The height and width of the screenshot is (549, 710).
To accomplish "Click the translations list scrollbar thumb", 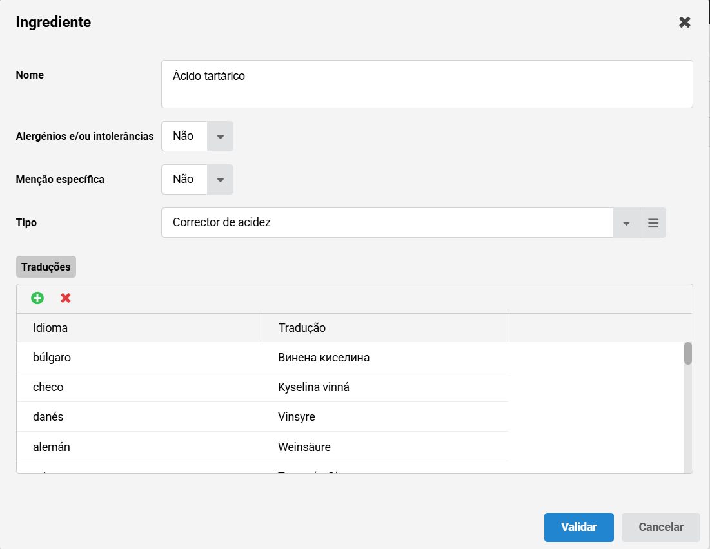I will 688,354.
